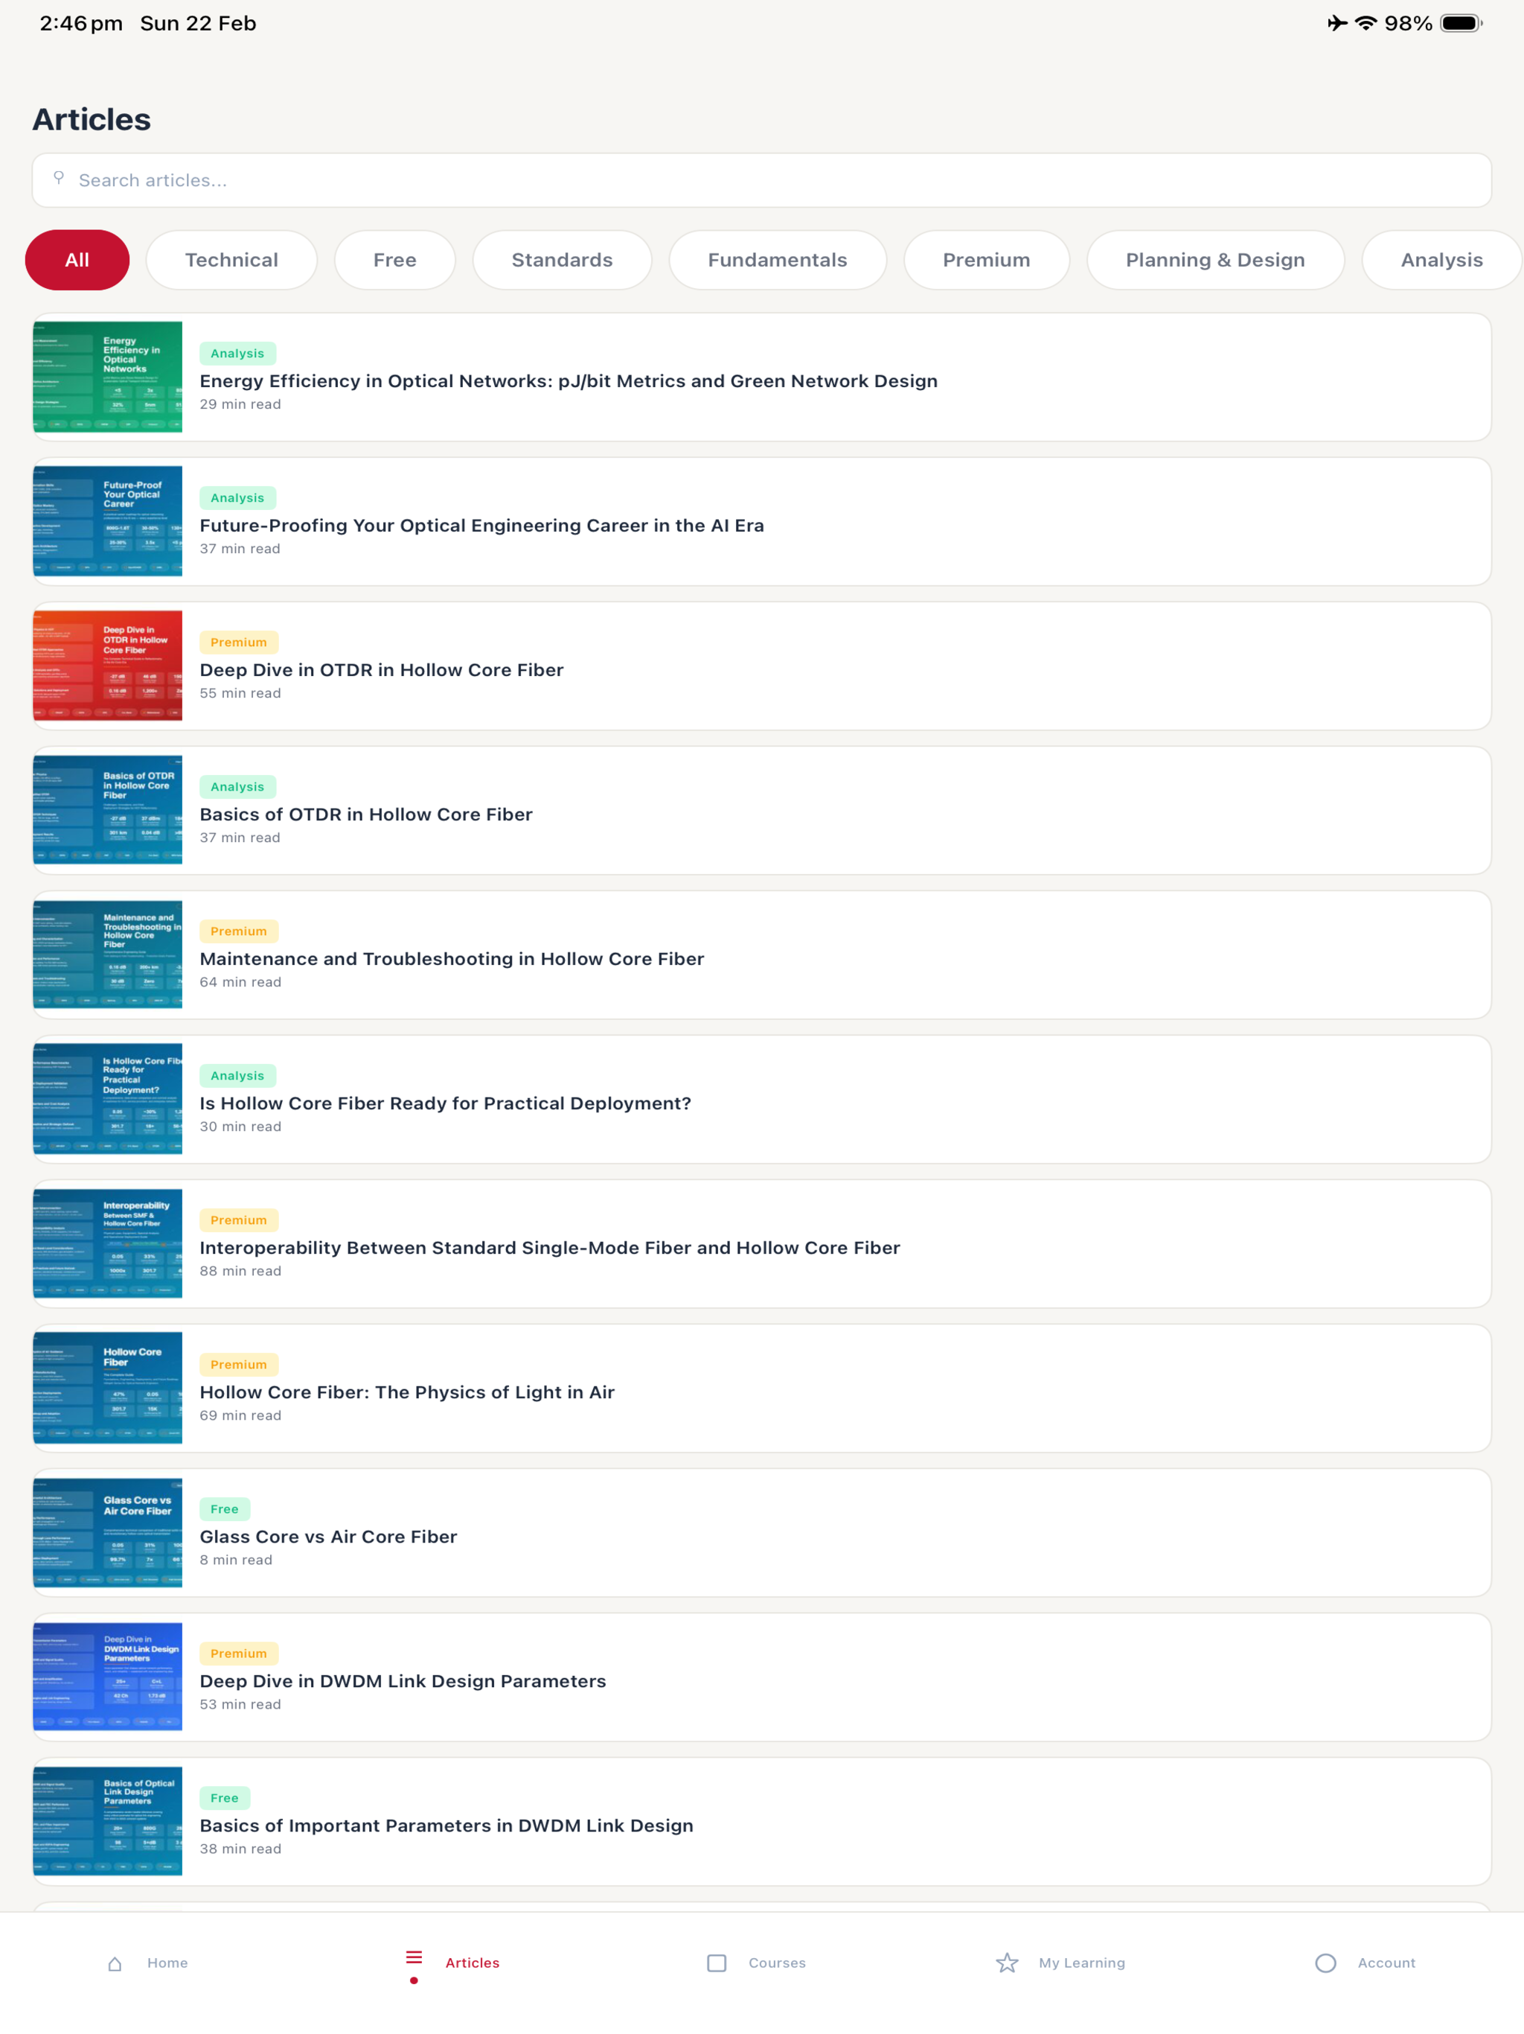Select the Free filter chip
The image size is (1524, 2034).
[x=395, y=261]
